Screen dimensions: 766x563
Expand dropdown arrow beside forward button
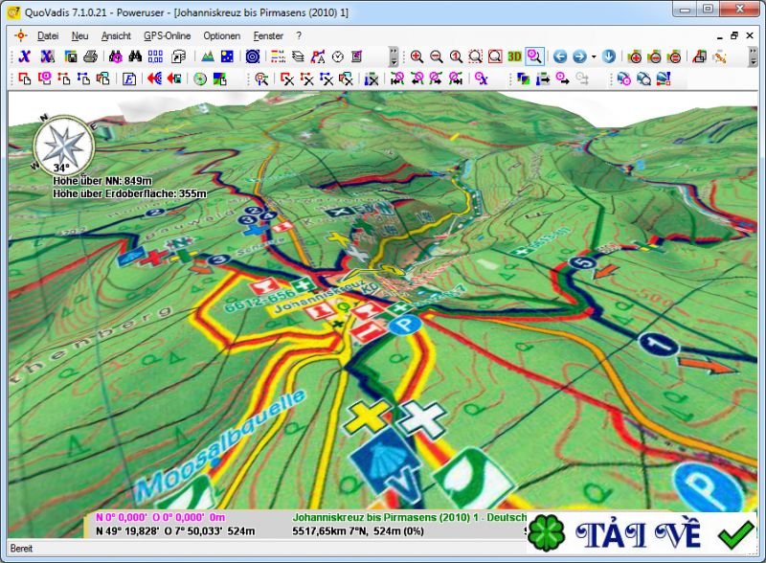pyautogui.click(x=594, y=56)
